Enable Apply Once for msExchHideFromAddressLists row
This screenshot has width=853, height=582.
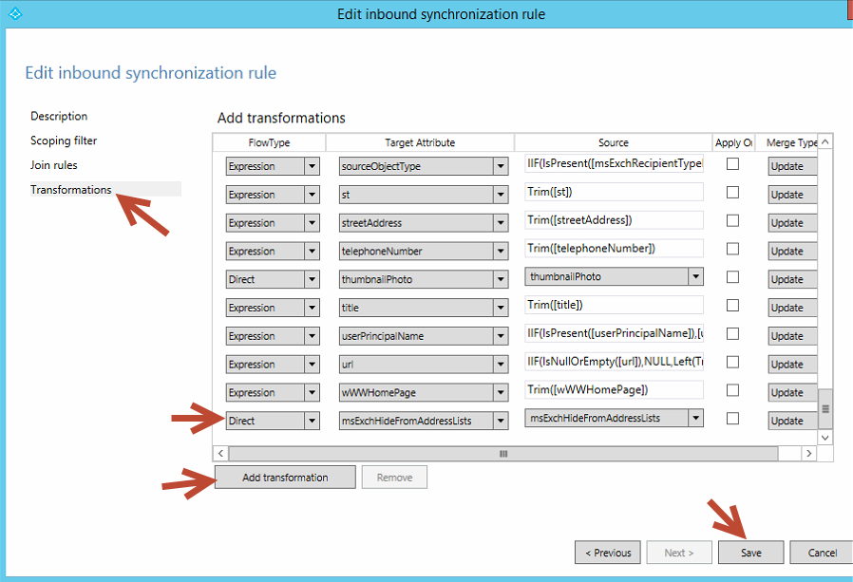click(732, 419)
